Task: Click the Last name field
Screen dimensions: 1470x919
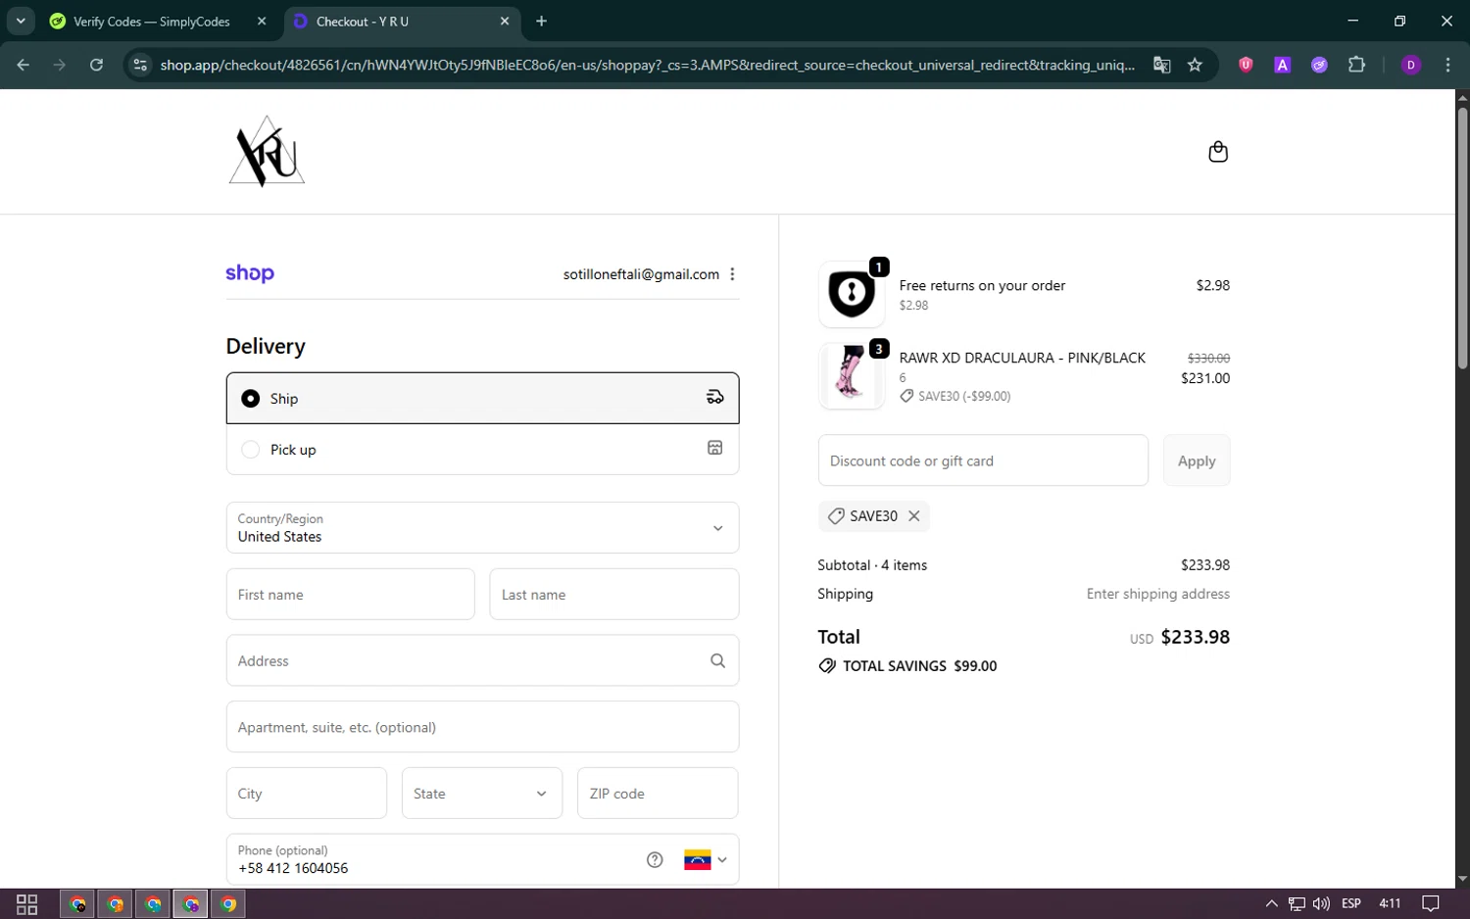Action: click(613, 595)
